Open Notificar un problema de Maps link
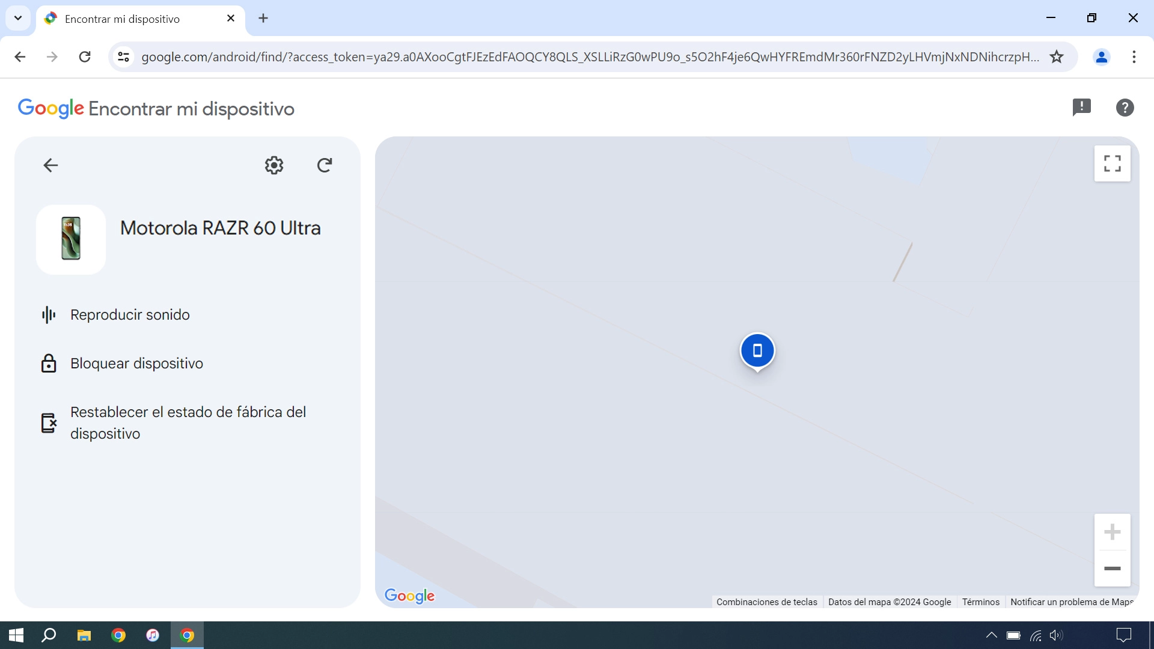The image size is (1154, 649). tap(1072, 602)
